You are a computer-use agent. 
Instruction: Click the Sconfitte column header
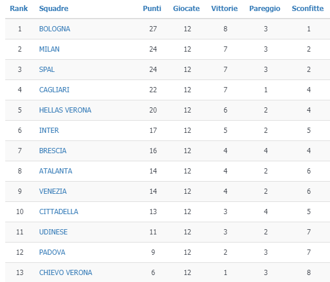coord(308,9)
